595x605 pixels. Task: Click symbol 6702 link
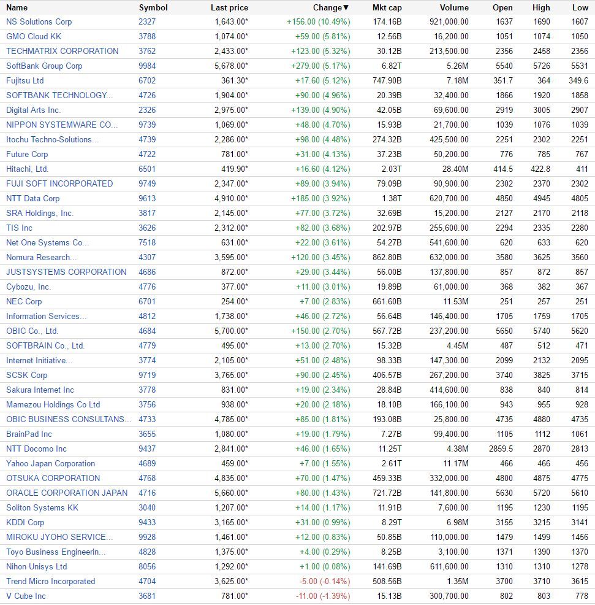pos(147,80)
